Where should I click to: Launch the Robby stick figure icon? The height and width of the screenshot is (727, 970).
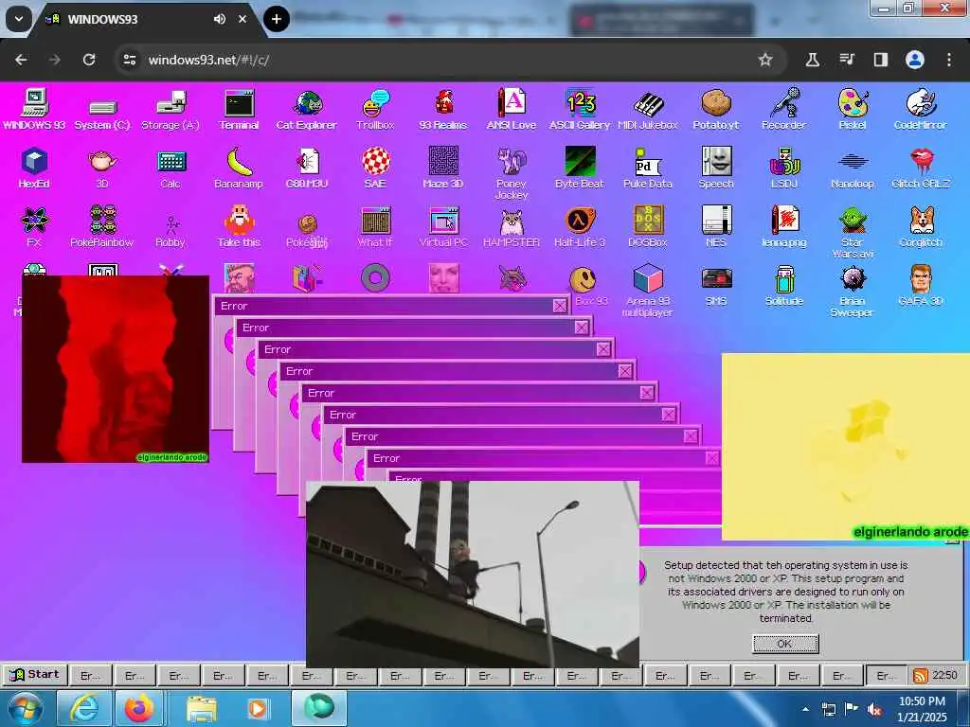coord(171,230)
